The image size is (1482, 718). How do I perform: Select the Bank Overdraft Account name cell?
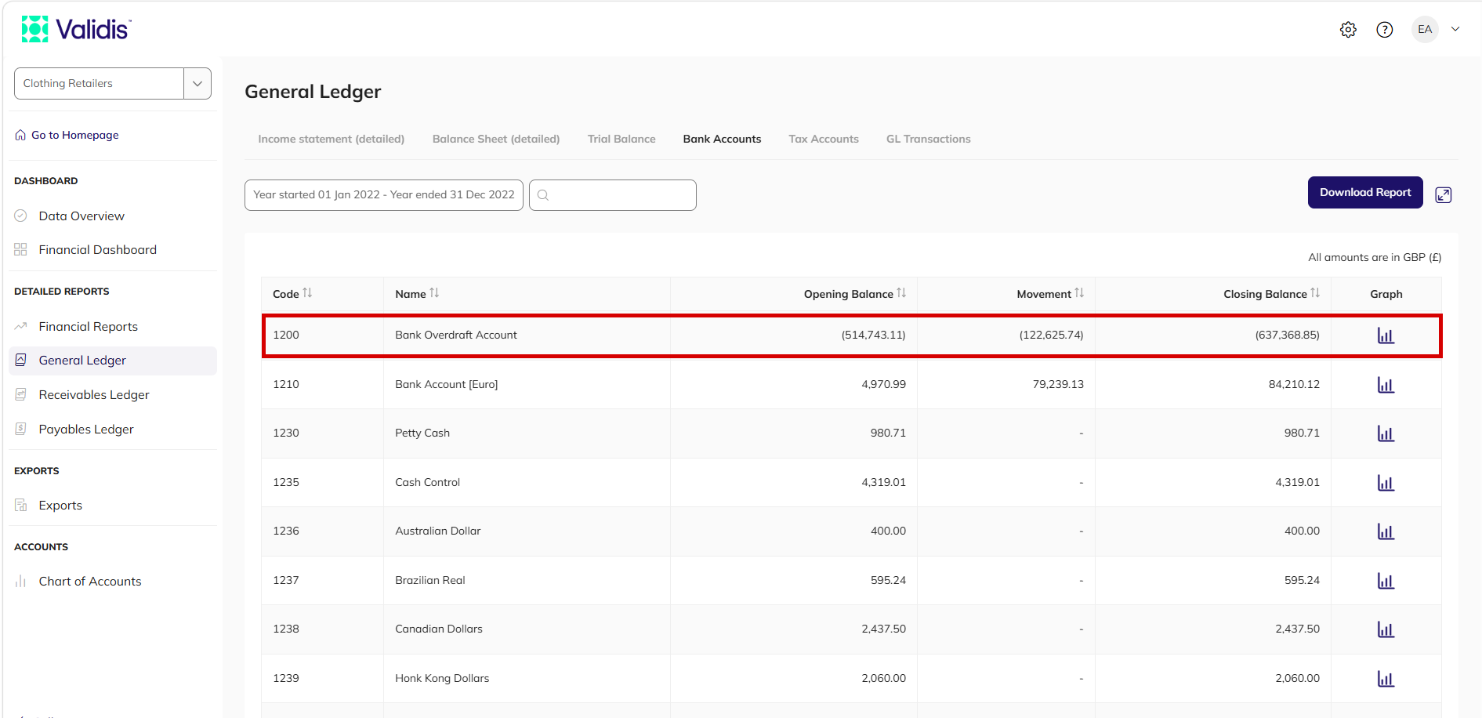point(527,335)
